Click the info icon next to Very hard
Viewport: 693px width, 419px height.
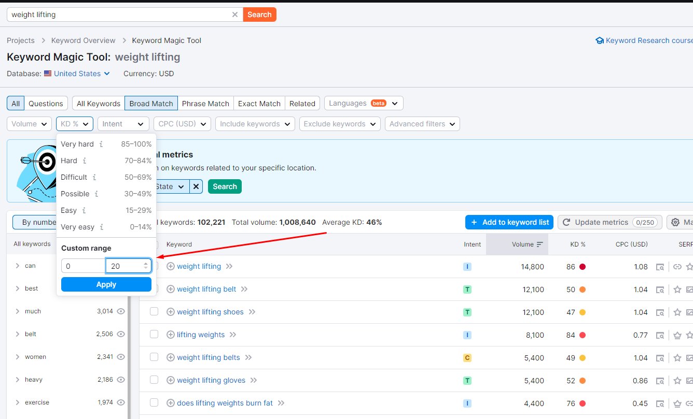(x=101, y=144)
